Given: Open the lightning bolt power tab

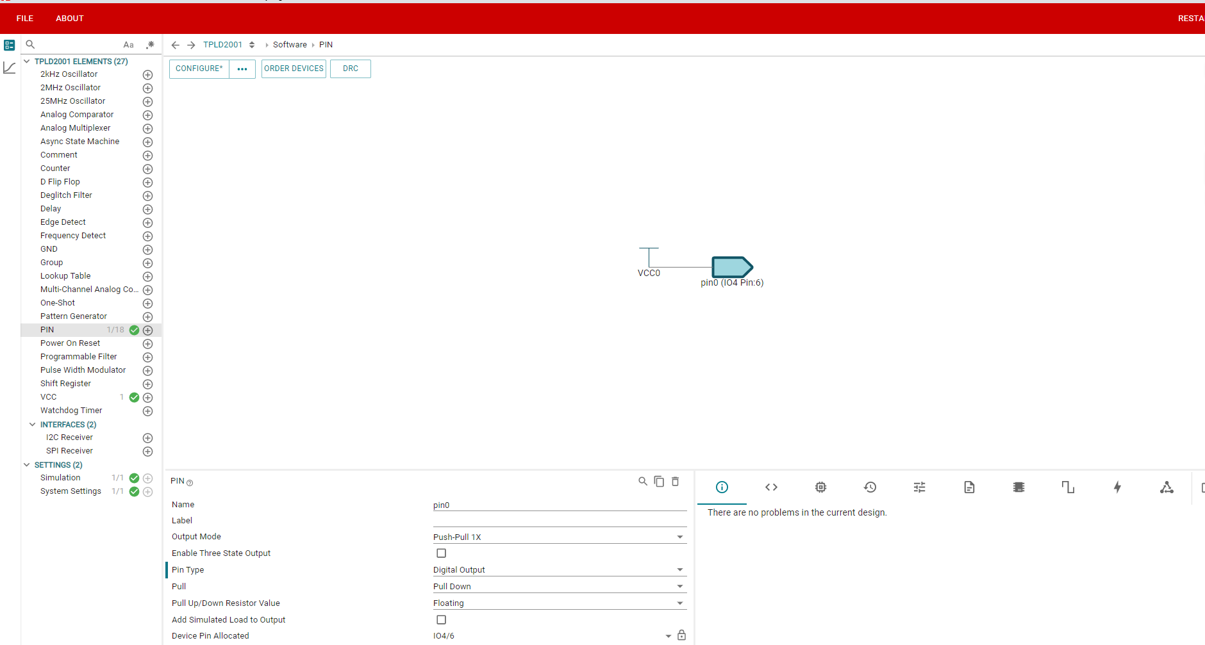Looking at the screenshot, I should (1117, 487).
